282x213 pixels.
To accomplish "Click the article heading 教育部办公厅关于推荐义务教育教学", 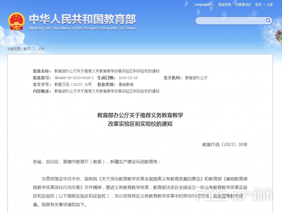I will (140, 115).
